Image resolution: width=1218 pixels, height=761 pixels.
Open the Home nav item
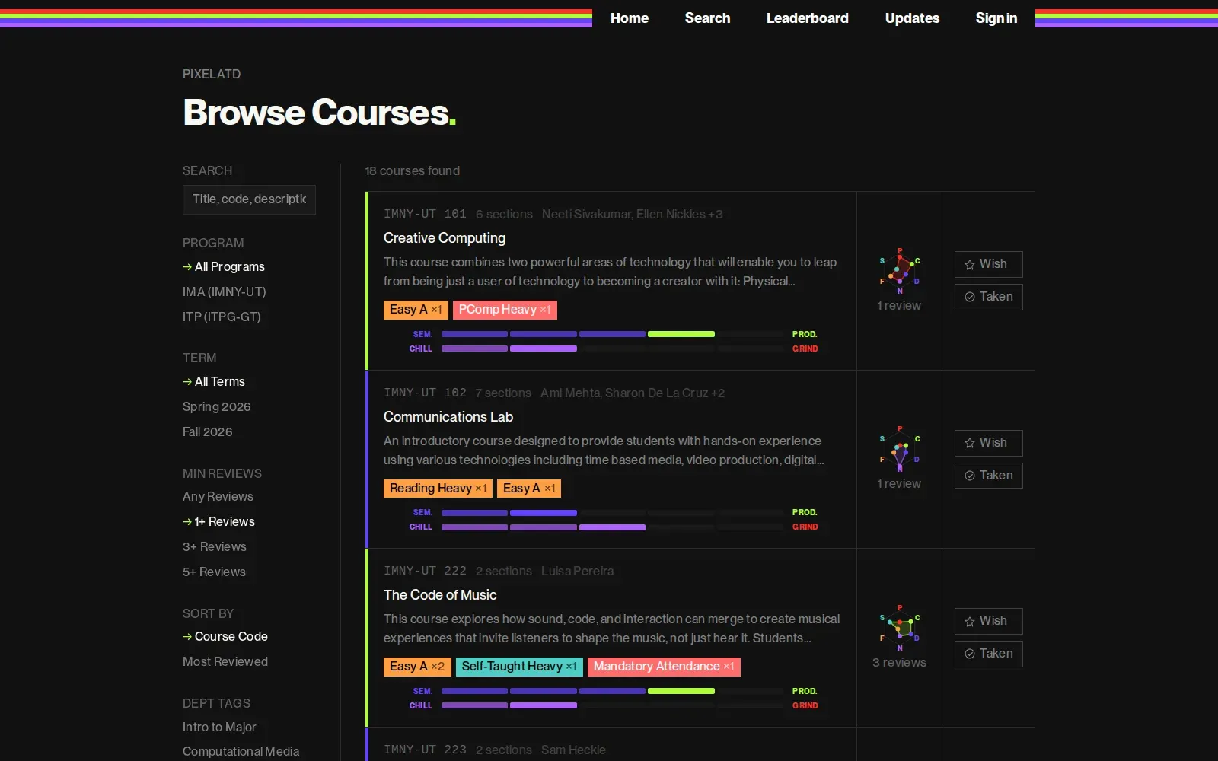[630, 18]
